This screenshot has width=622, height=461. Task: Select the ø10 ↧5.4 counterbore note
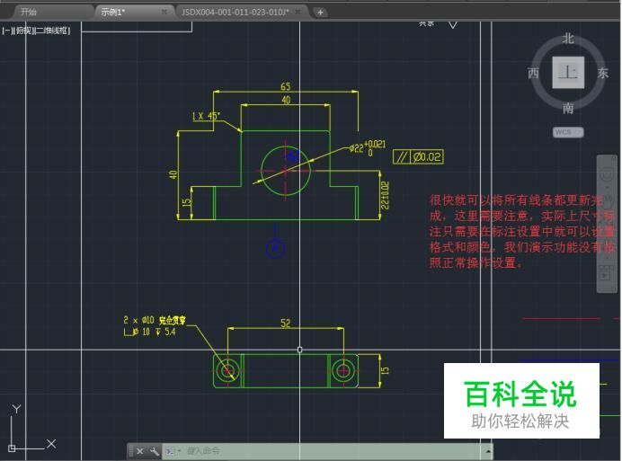click(149, 332)
